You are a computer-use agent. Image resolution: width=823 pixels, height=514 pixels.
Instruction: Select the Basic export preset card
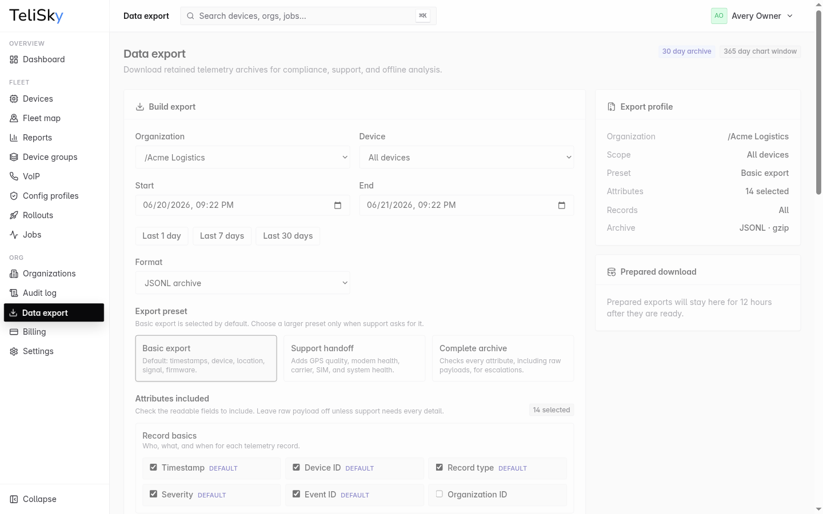[x=206, y=358]
